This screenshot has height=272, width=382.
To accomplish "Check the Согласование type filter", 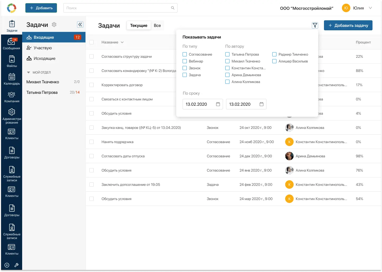I will click(x=185, y=54).
